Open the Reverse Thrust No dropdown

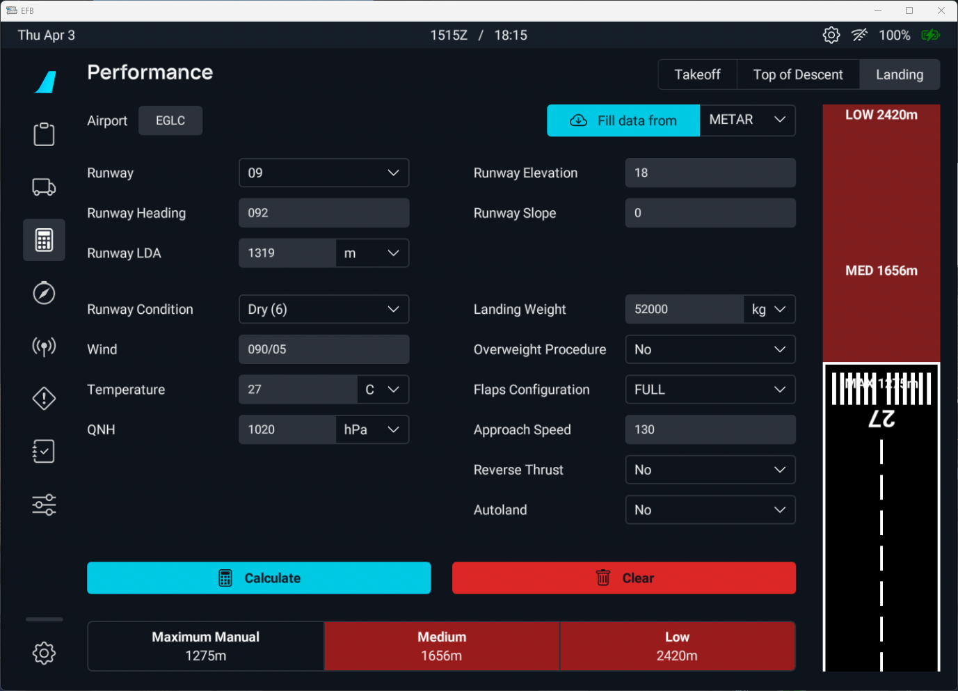pyautogui.click(x=710, y=470)
